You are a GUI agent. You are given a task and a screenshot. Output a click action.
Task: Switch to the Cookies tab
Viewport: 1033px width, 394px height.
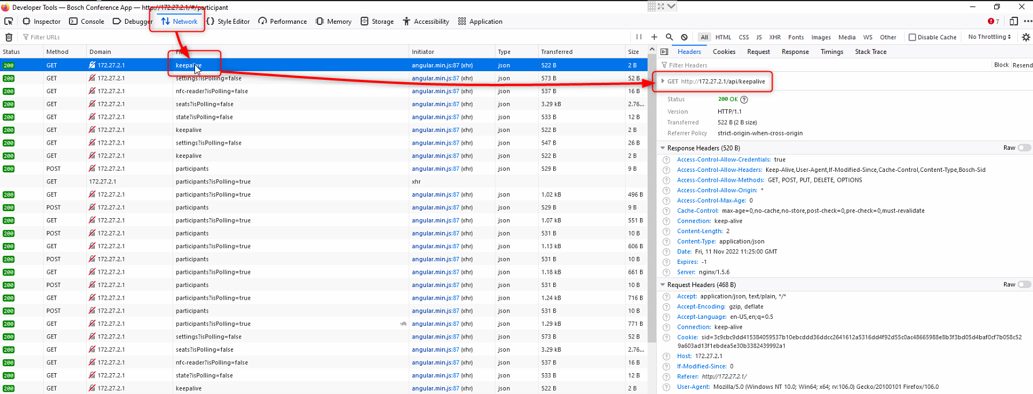coord(723,51)
